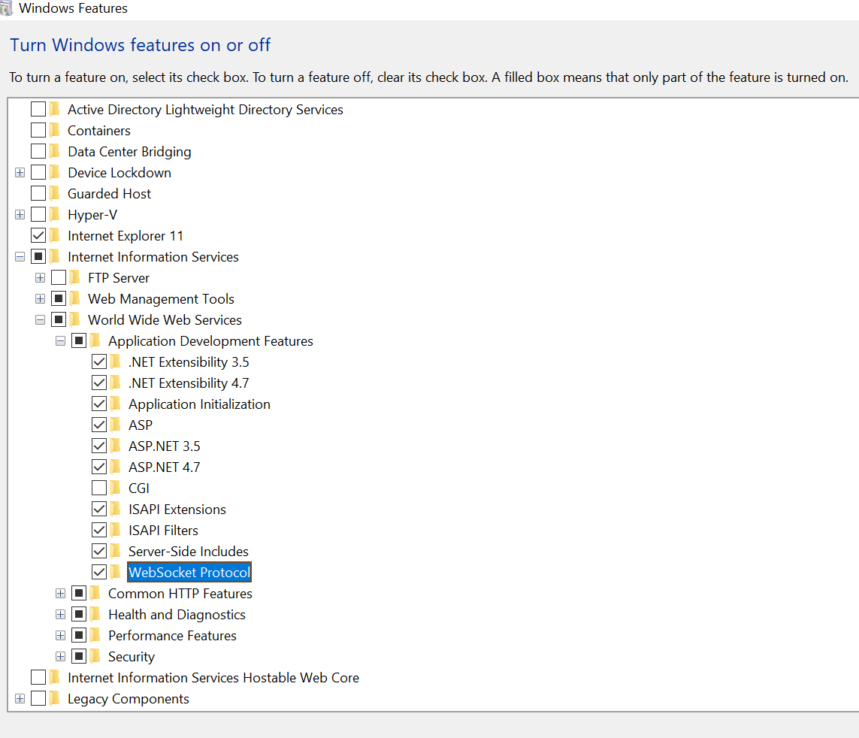Screen dimensions: 859x738
Task: Click folder icon beside Application Development Features
Action: (95, 340)
